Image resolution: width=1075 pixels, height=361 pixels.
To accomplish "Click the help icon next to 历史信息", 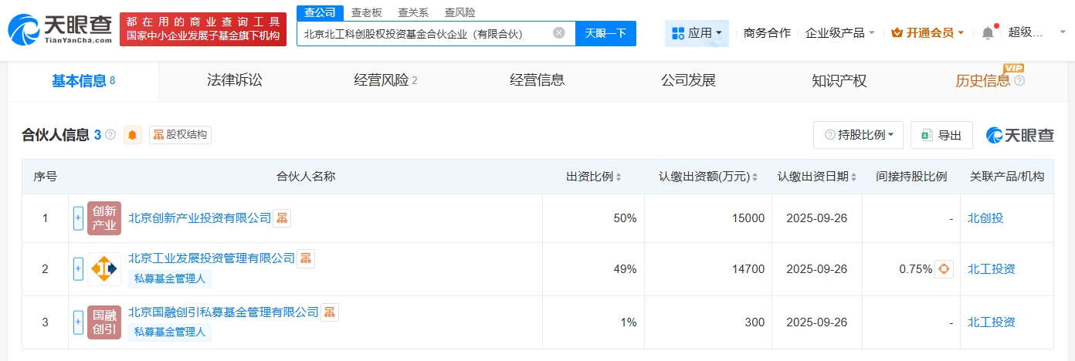I will tap(1019, 81).
